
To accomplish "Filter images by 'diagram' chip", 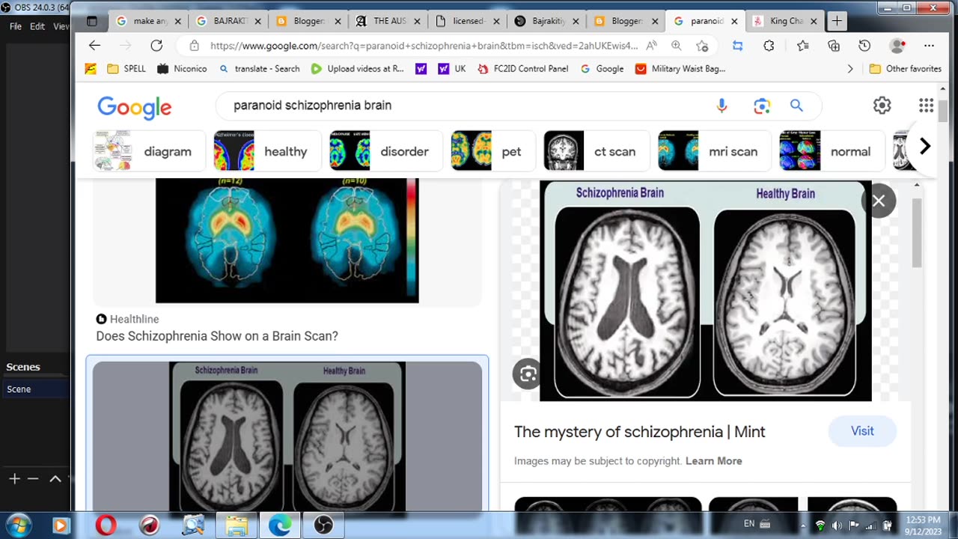I will (x=147, y=151).
